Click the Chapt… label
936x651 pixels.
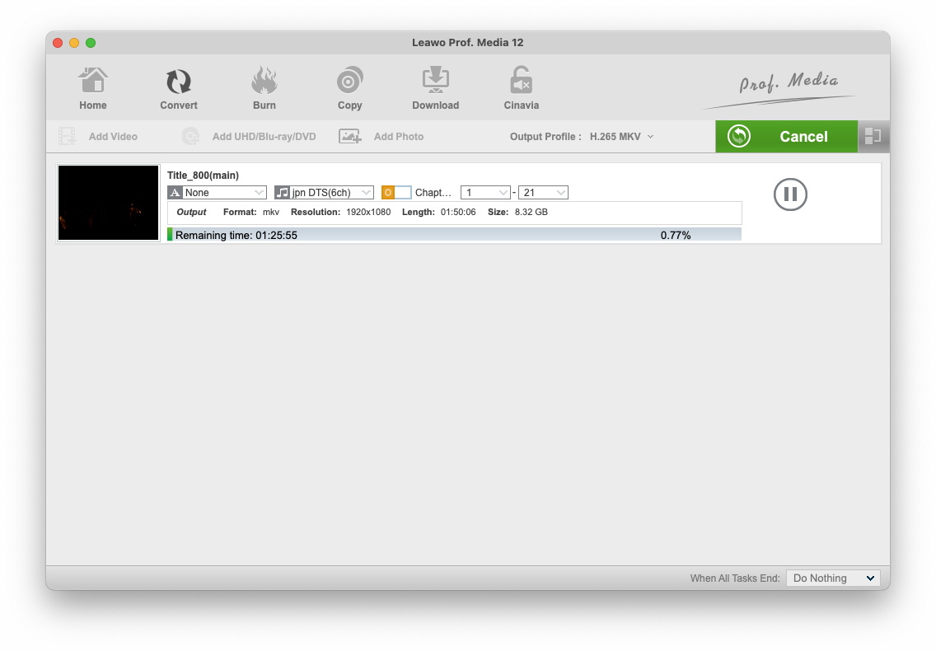(x=433, y=192)
